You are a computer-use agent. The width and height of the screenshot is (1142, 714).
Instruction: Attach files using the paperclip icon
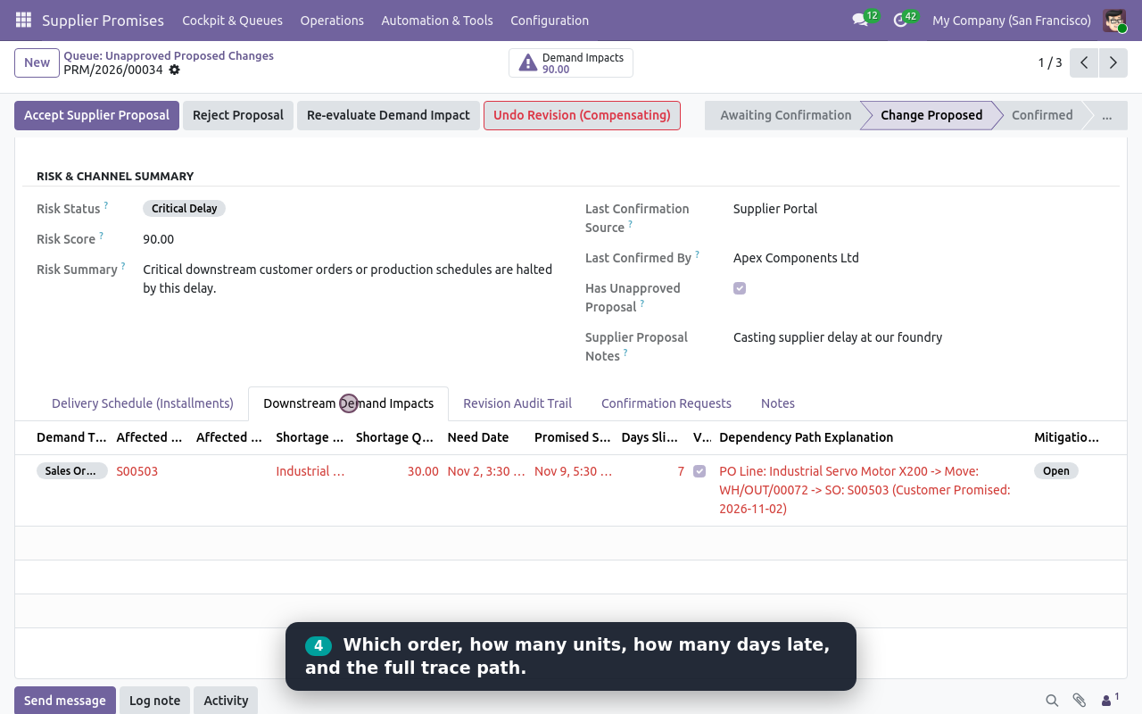point(1079,701)
